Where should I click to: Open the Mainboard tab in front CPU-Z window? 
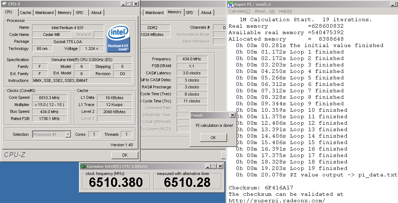coord(44,13)
